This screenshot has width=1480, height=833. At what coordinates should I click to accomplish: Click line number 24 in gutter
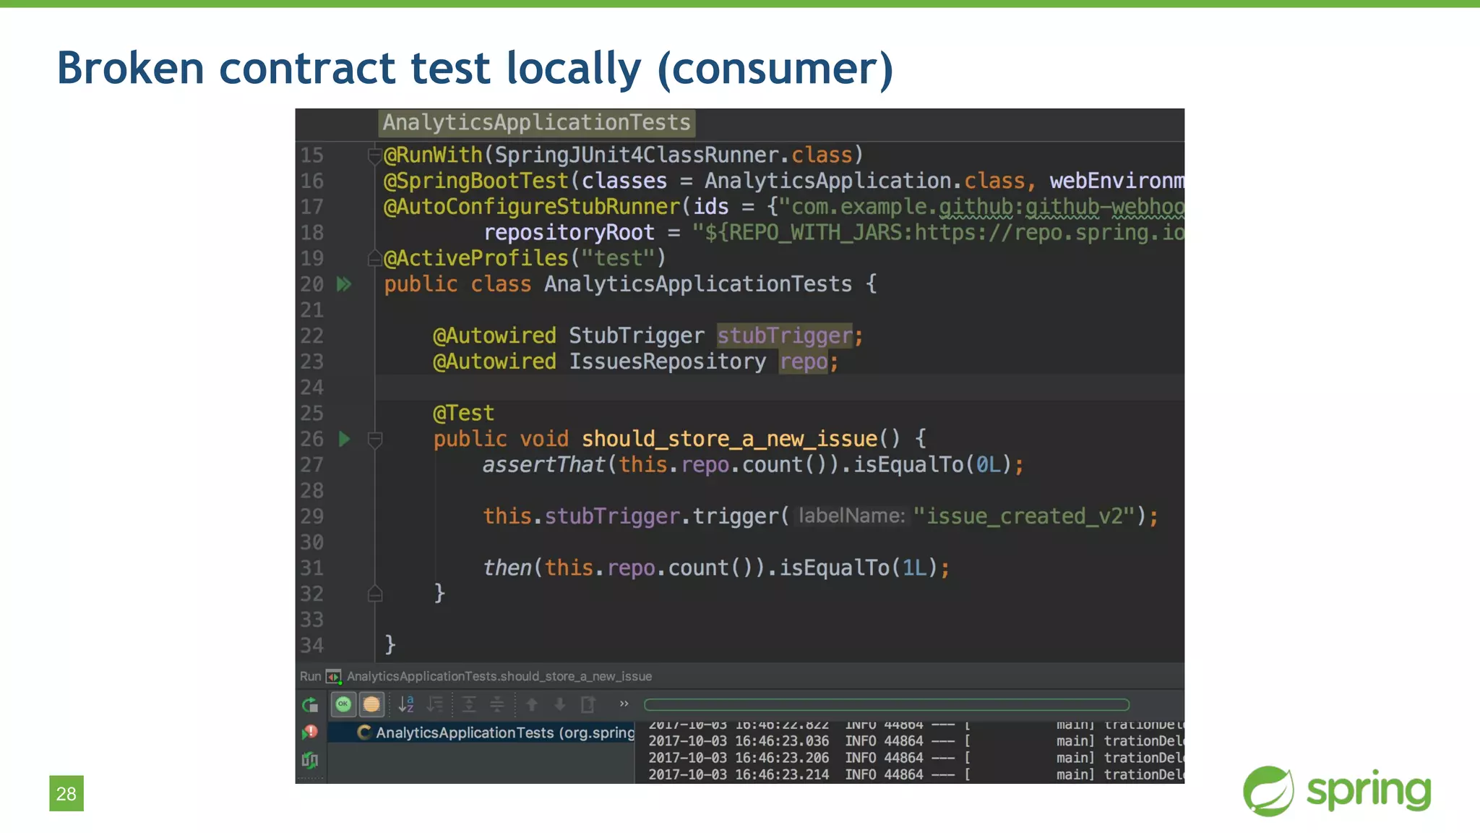click(312, 388)
